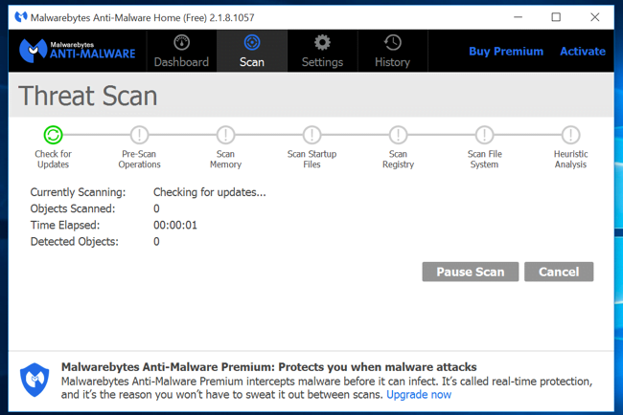Click the Pre-Scan Operations step icon
The height and width of the screenshot is (415, 623).
pos(140,135)
